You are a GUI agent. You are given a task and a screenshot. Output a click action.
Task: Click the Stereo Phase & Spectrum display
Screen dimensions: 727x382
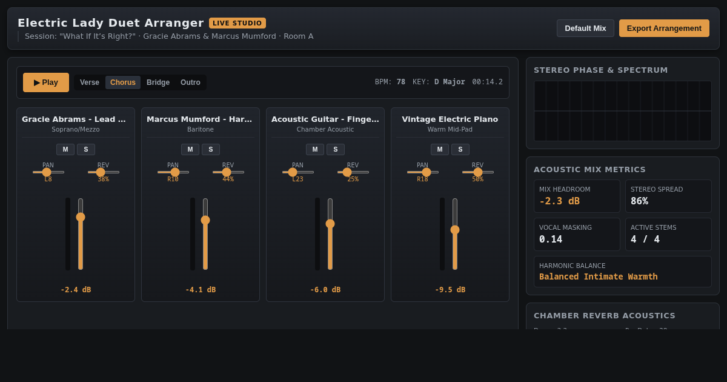[623, 111]
